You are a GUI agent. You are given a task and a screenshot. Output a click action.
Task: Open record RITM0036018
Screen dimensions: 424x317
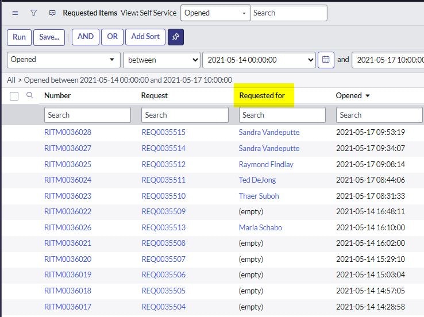[68, 291]
